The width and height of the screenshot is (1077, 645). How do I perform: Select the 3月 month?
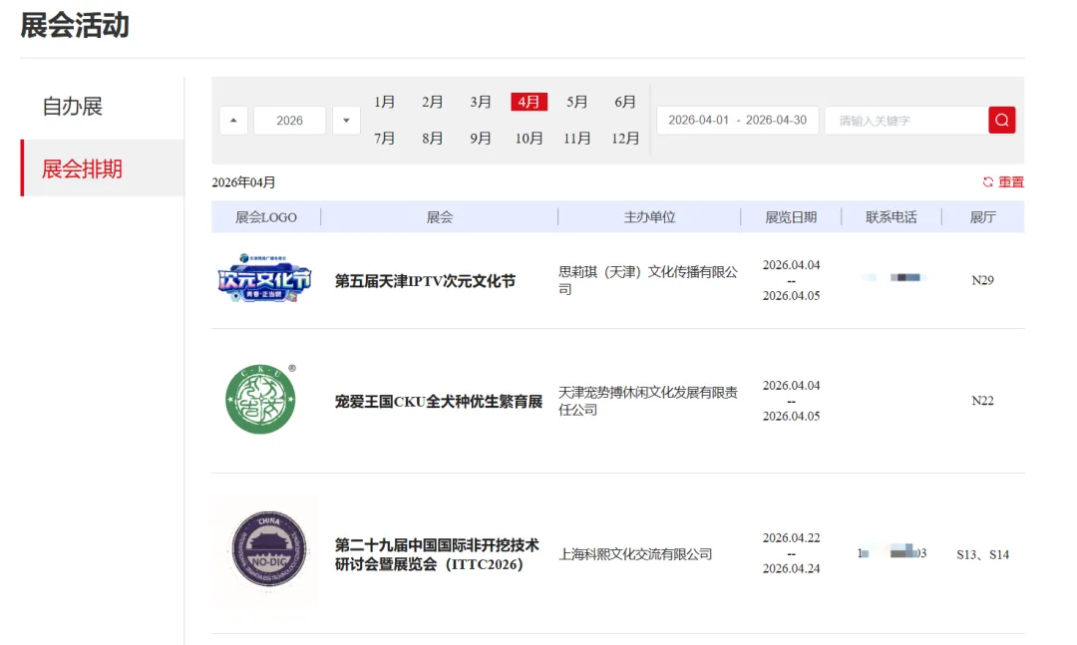pos(480,102)
